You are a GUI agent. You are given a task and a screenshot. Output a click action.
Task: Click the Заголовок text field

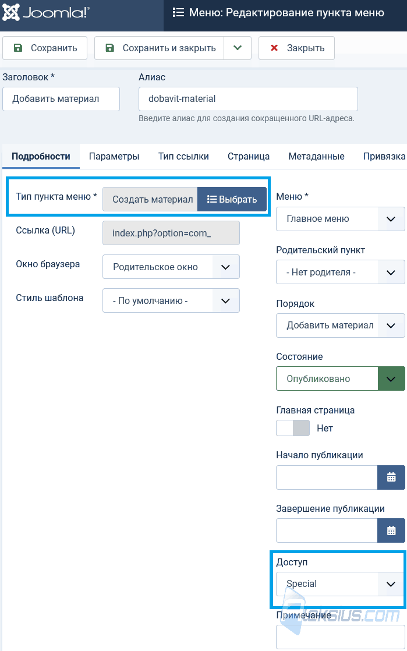61,99
